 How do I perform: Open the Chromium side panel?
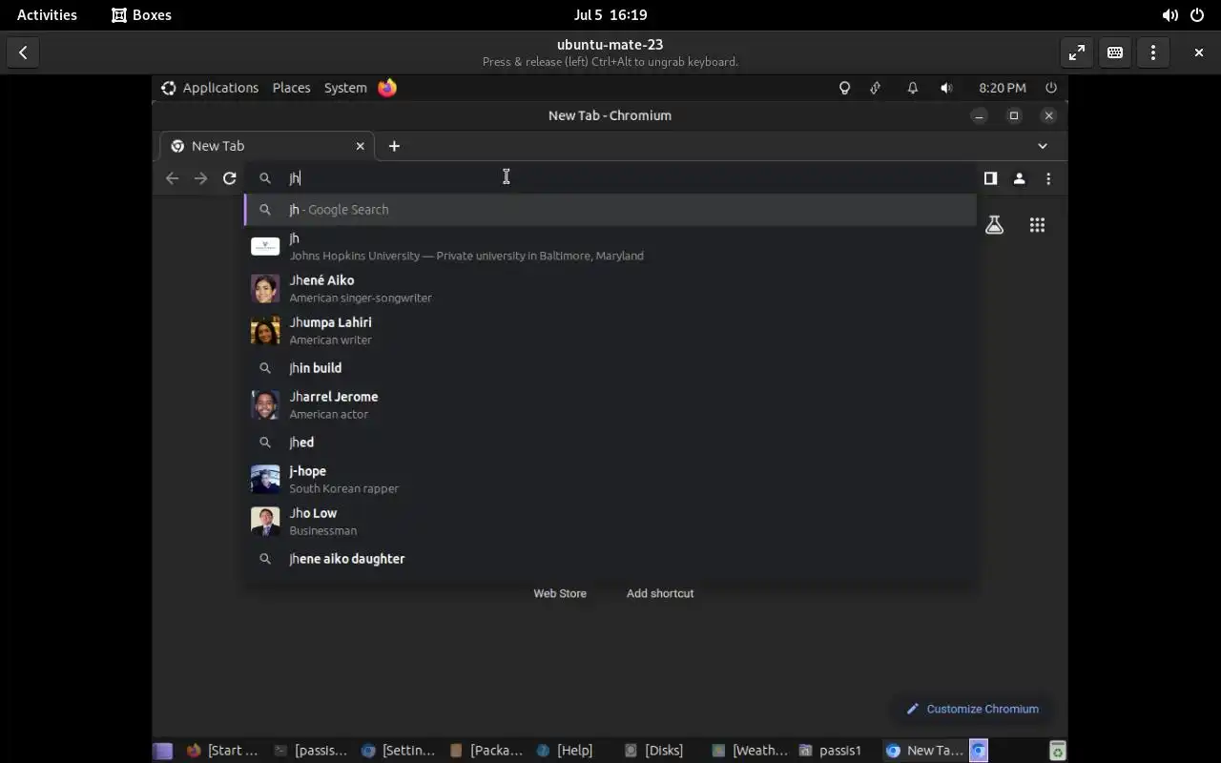[x=990, y=178]
